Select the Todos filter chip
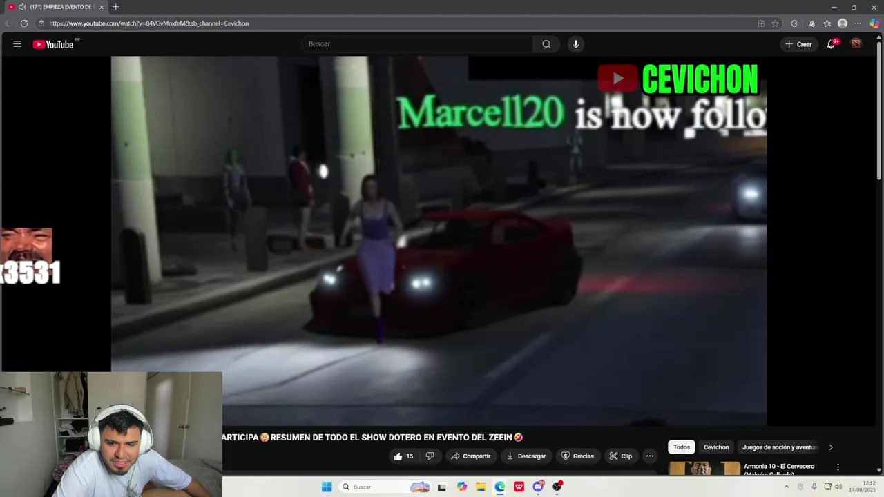The width and height of the screenshot is (884, 497). (682, 447)
